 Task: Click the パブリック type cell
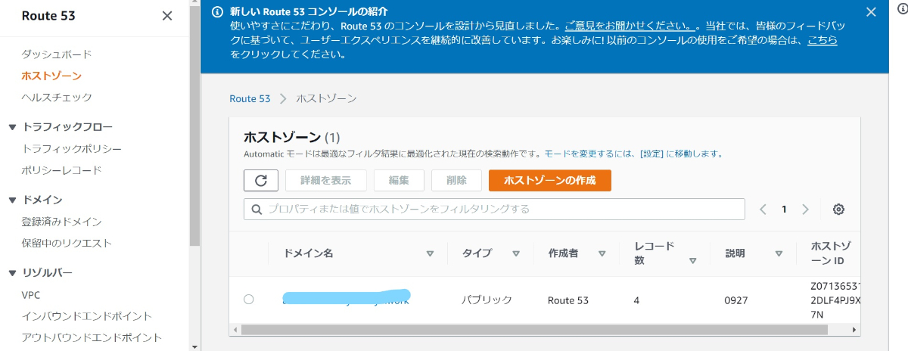click(487, 300)
